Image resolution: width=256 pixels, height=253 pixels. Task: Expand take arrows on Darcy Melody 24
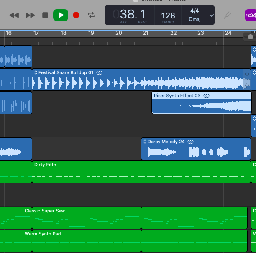(x=145, y=142)
